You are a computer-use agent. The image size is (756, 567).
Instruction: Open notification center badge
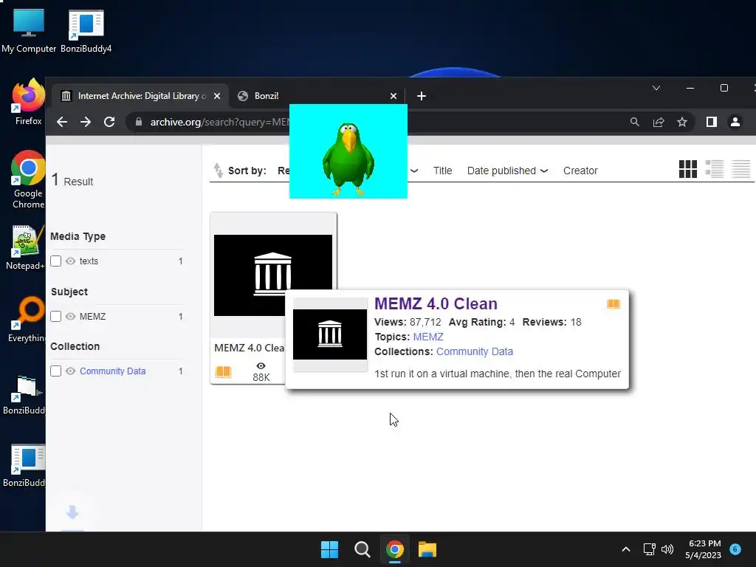(x=735, y=549)
